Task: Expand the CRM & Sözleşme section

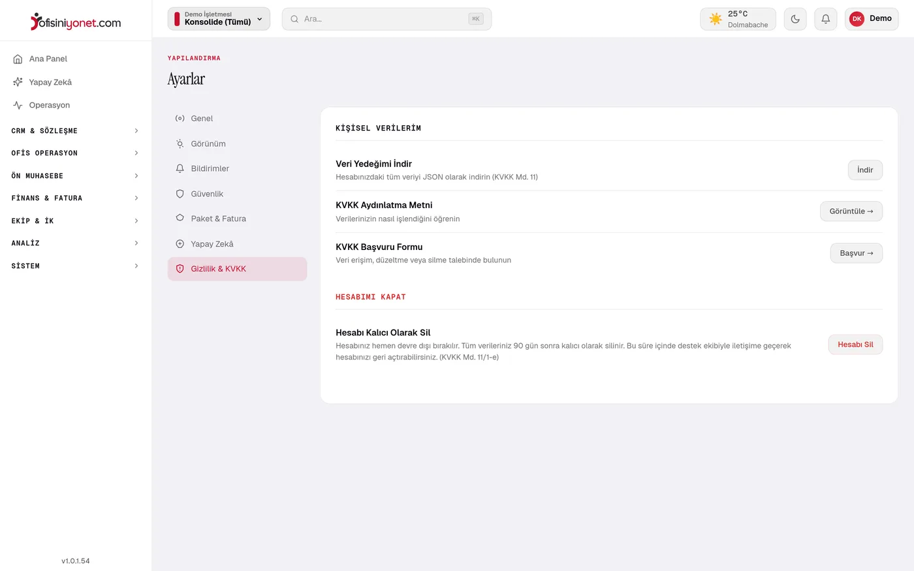Action: (76, 131)
